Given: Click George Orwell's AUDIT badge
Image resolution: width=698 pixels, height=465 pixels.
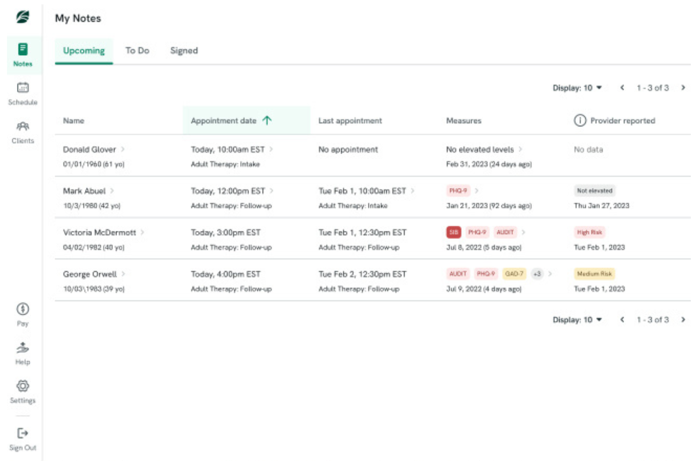Looking at the screenshot, I should tap(458, 274).
